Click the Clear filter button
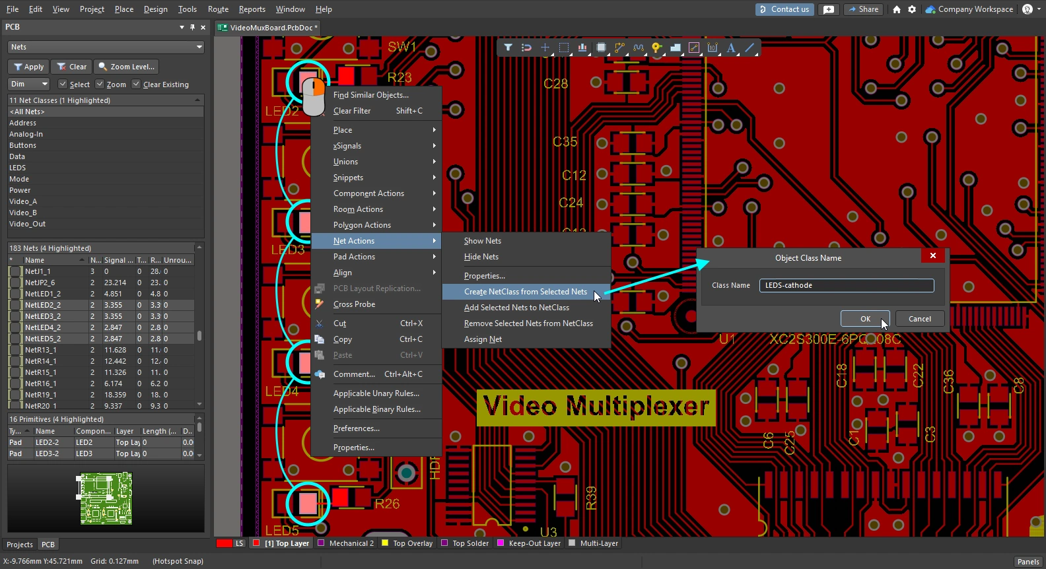This screenshot has width=1046, height=569. [71, 67]
